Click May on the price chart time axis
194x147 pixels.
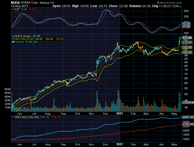coord(174,114)
